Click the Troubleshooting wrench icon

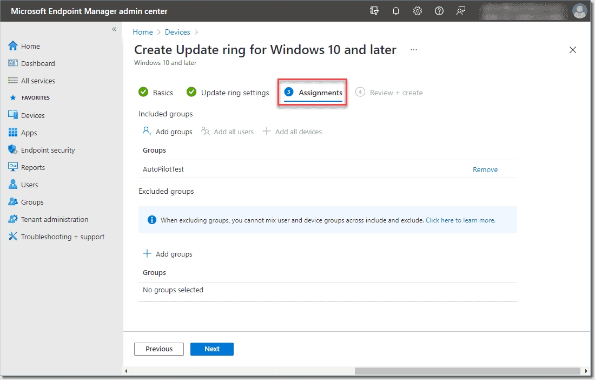pos(13,237)
